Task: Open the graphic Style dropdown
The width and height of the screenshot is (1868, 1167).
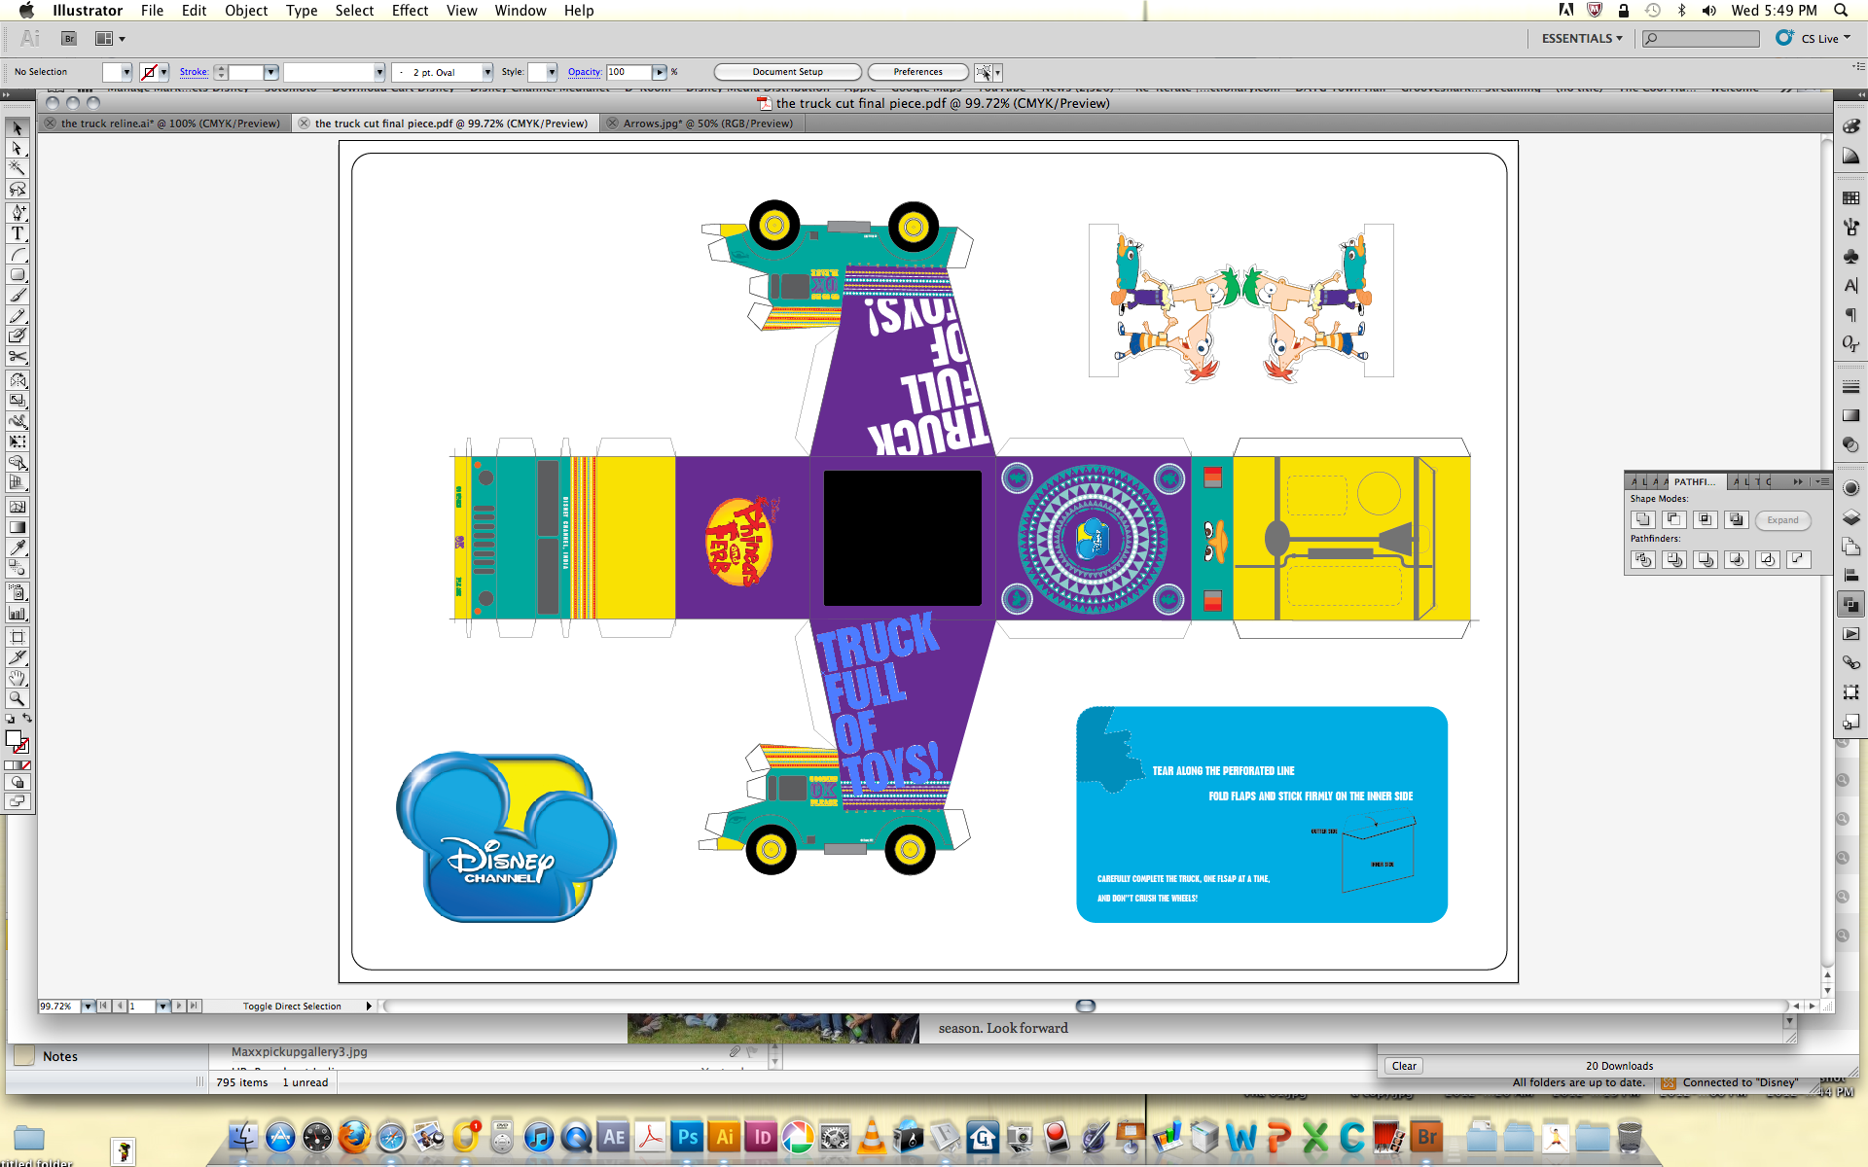Action: (x=552, y=72)
